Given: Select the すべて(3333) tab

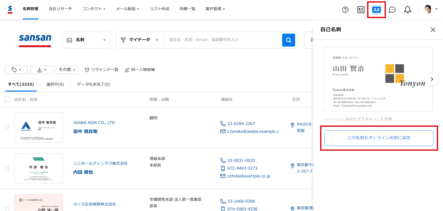Looking at the screenshot, I should [x=21, y=84].
